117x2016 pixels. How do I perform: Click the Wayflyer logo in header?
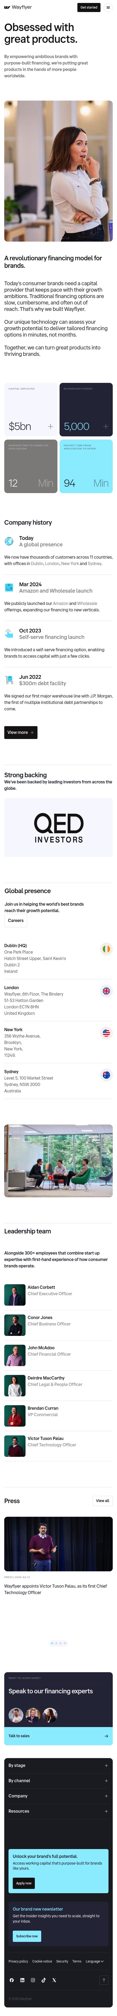(x=18, y=7)
